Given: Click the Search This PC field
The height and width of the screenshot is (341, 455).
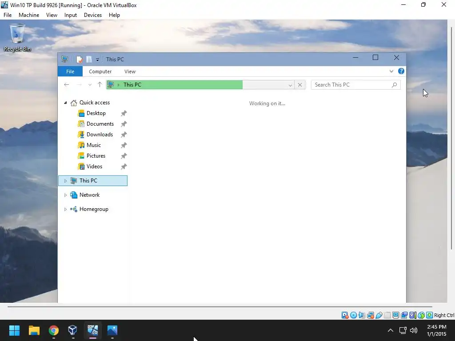Looking at the screenshot, I should coord(355,85).
